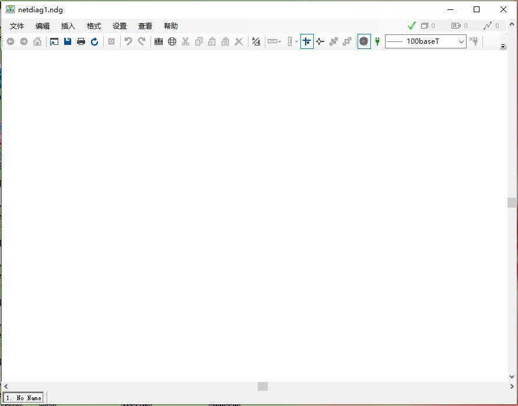518x406 pixels.
Task: Click the text format A/A icon
Action: click(256, 41)
